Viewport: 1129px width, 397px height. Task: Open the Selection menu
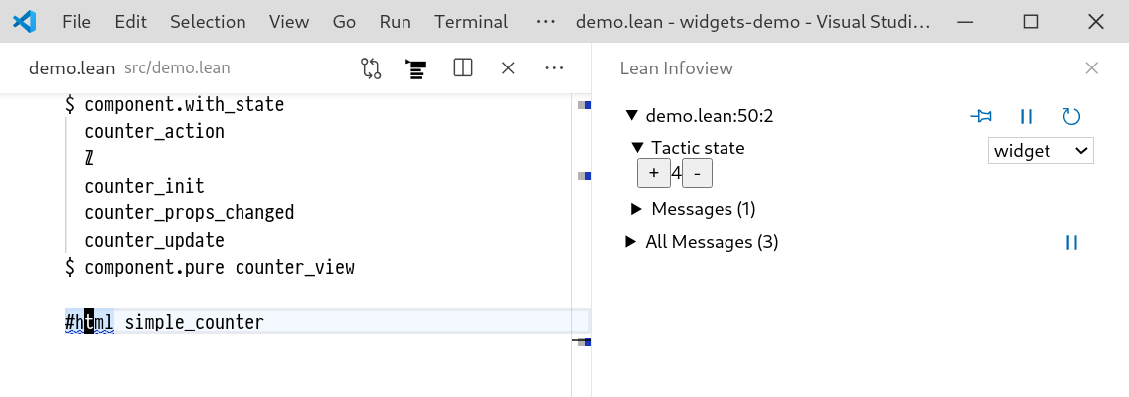pyautogui.click(x=208, y=22)
